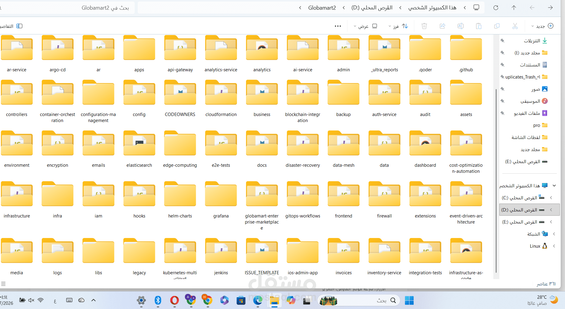Select the jenkins folder
Viewport: 565px width, 309px height.
pyautogui.click(x=221, y=257)
